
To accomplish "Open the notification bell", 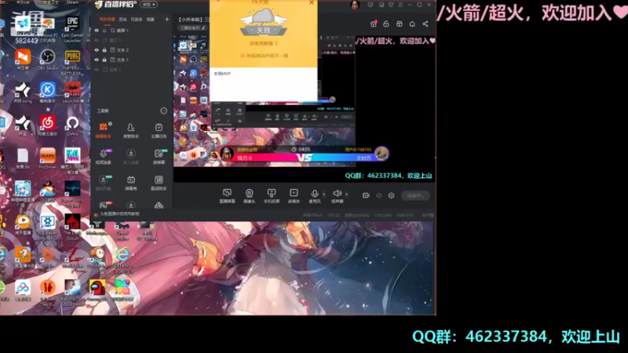I will click(x=412, y=24).
